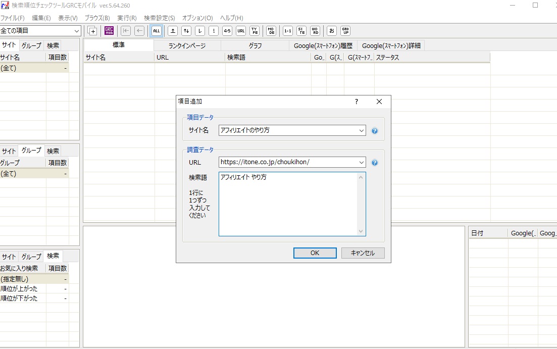The width and height of the screenshot is (557, 349).
Task: Open the 検索設定(S) menu
Action: coord(159,18)
